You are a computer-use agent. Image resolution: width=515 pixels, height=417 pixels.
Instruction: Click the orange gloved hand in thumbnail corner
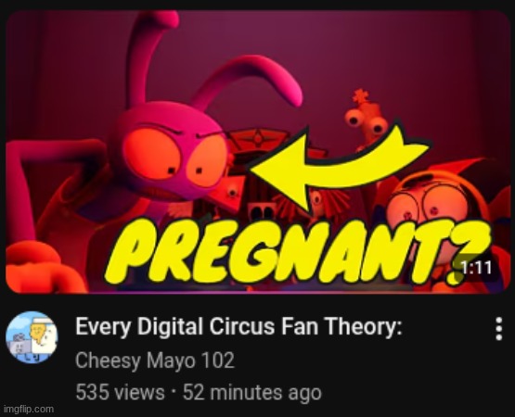point(41,268)
